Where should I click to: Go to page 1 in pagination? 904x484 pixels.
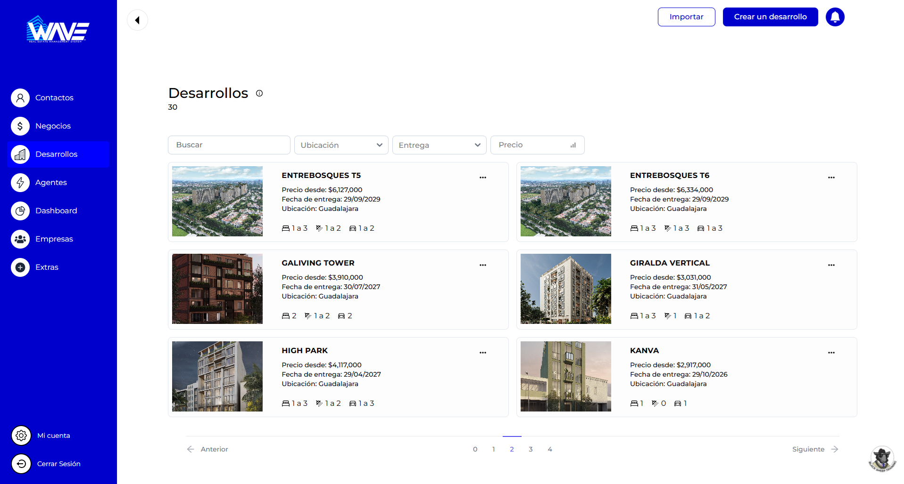click(x=493, y=449)
